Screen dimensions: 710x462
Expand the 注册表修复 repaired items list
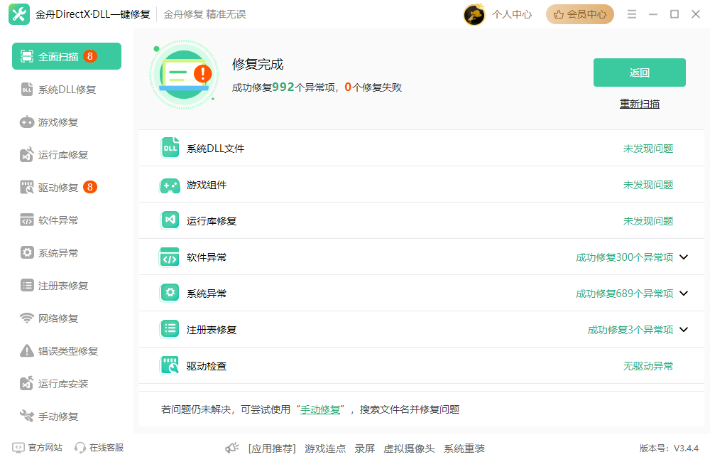[x=684, y=330]
